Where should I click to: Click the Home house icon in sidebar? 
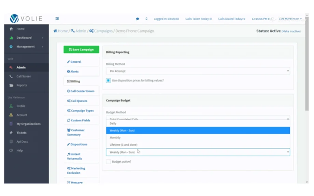point(11,29)
